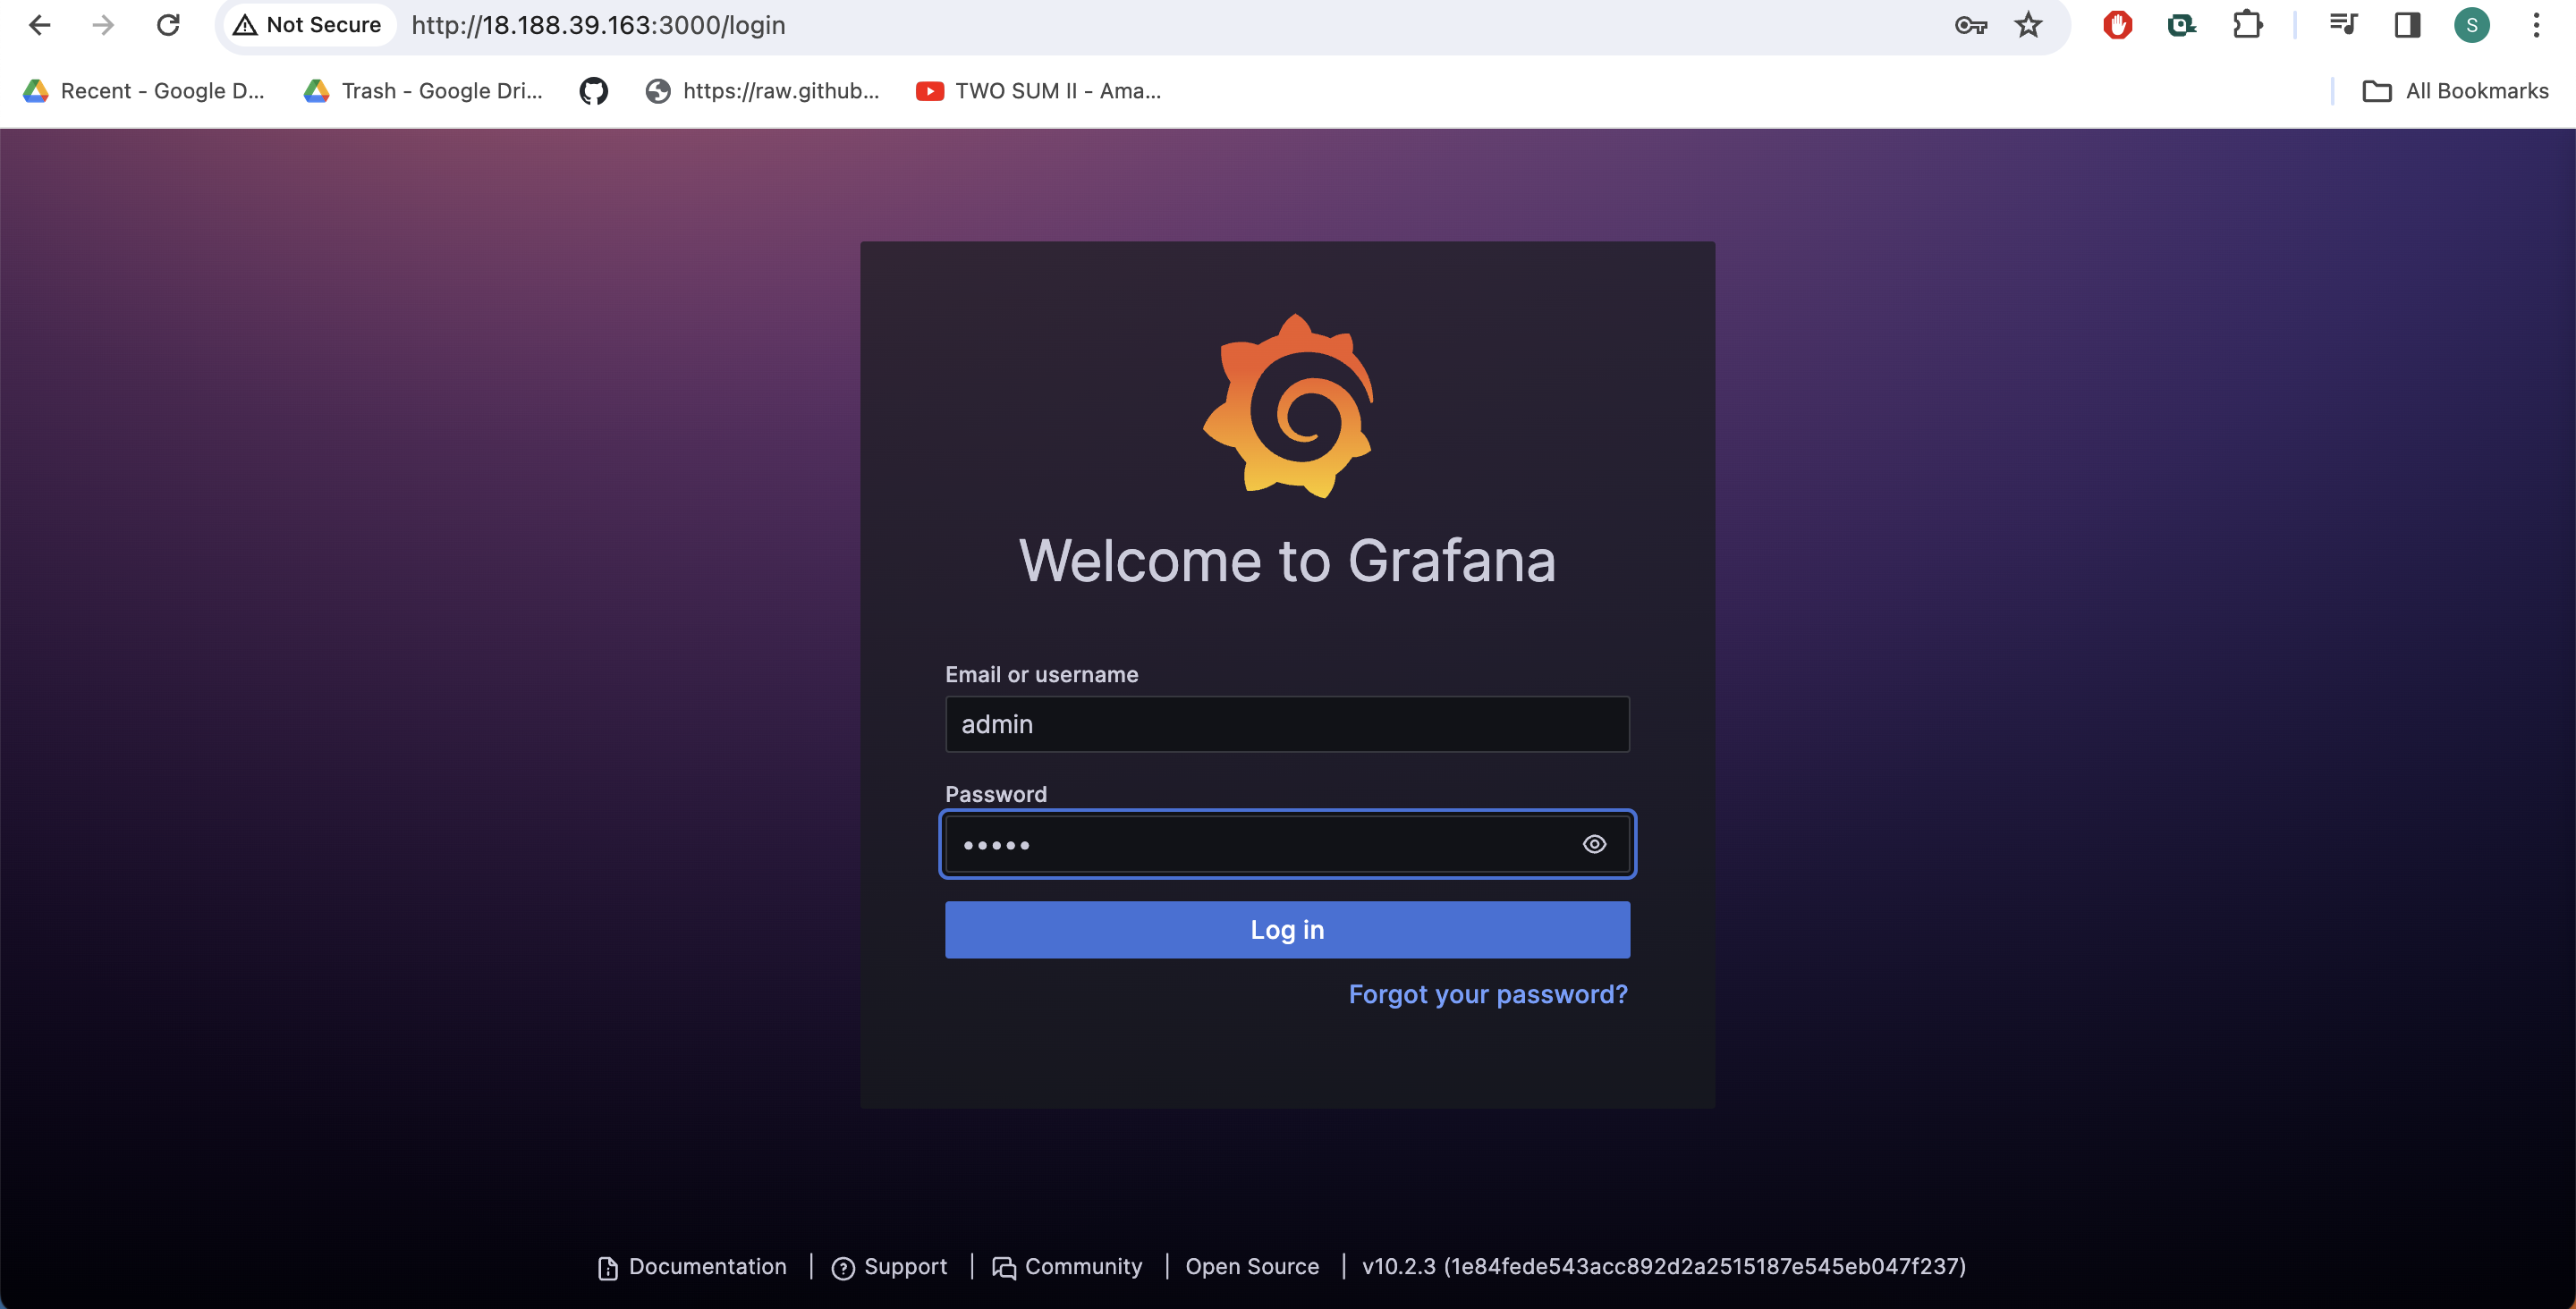Click the v10.2.3 version link
This screenshot has width=2576, height=1309.
coord(1664,1267)
